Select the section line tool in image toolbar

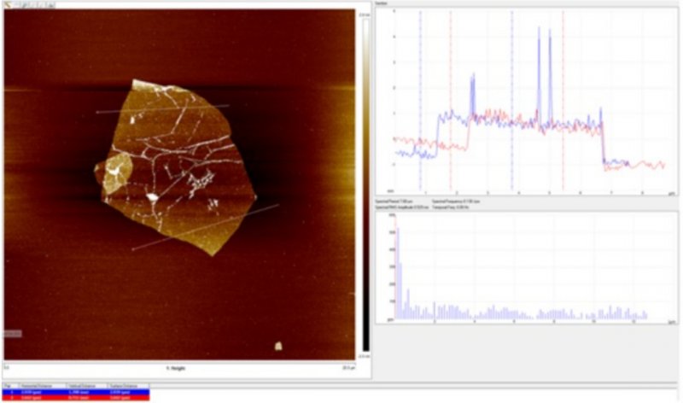[9, 5]
